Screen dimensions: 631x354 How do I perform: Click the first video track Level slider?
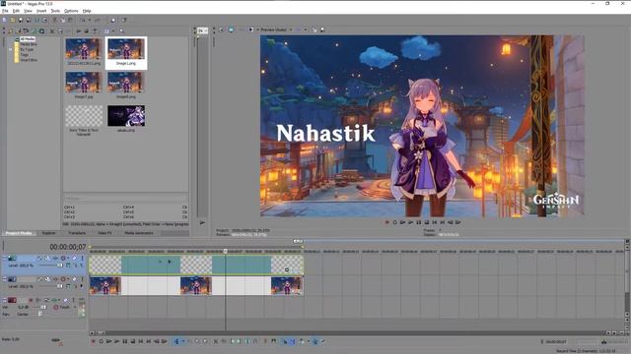point(51,265)
